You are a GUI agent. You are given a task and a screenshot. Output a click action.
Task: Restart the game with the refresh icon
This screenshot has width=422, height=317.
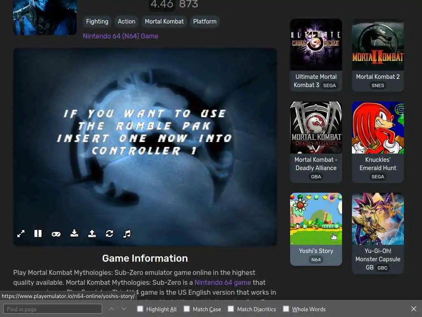coord(109,234)
